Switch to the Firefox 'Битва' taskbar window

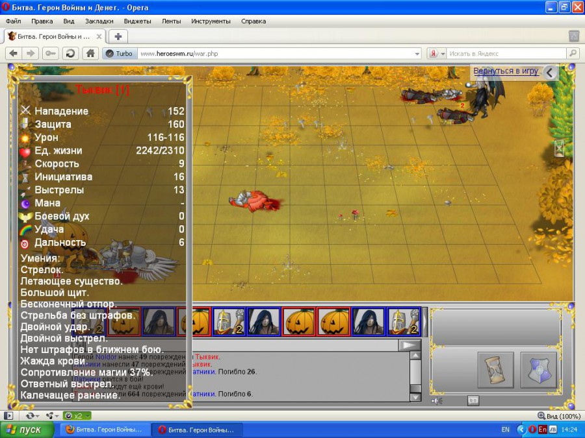click(x=105, y=430)
